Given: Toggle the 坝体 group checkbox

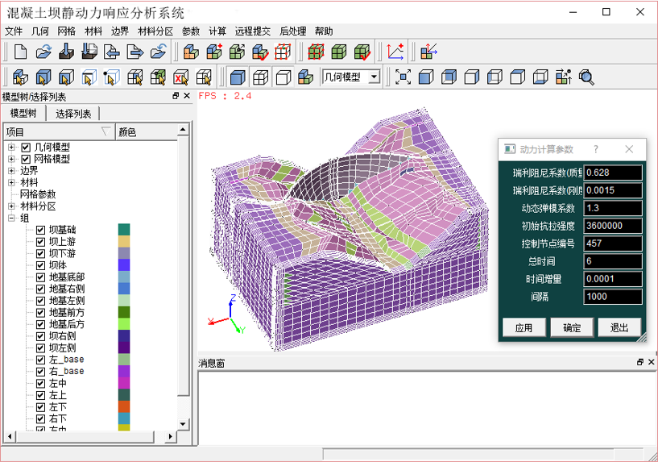Looking at the screenshot, I should [x=41, y=265].
